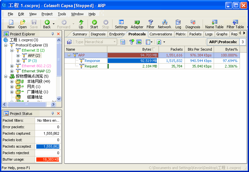Image resolution: width=249 pixels, height=172 pixels.
Task: Pin the Project Explorer panel
Action: click(53, 34)
